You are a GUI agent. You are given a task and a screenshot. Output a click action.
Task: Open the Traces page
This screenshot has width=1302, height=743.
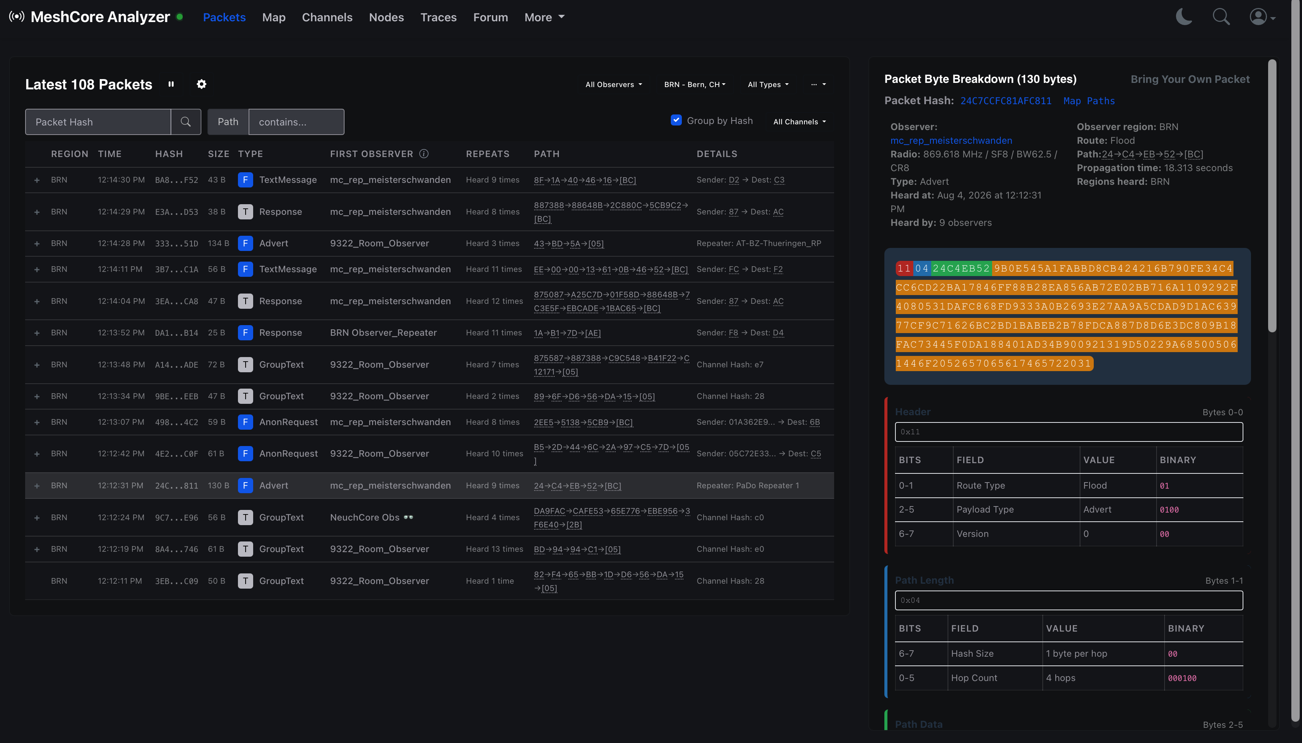pyautogui.click(x=438, y=17)
